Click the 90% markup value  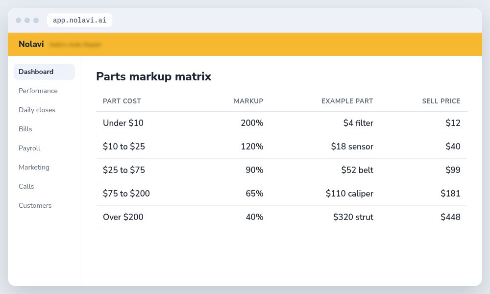254,170
